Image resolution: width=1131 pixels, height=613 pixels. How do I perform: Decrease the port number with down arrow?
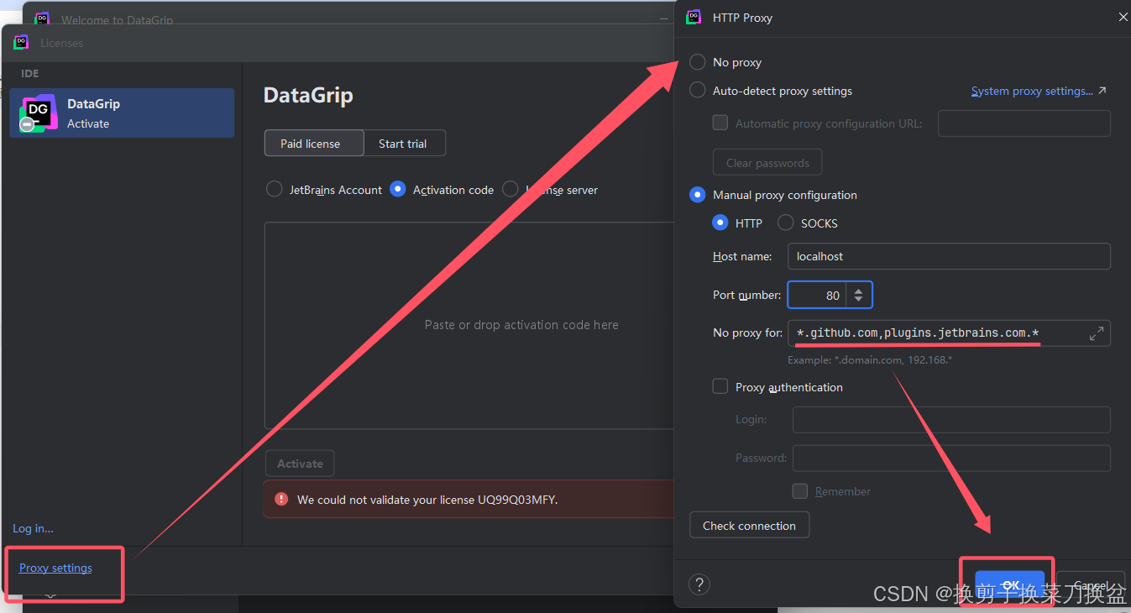click(x=858, y=301)
